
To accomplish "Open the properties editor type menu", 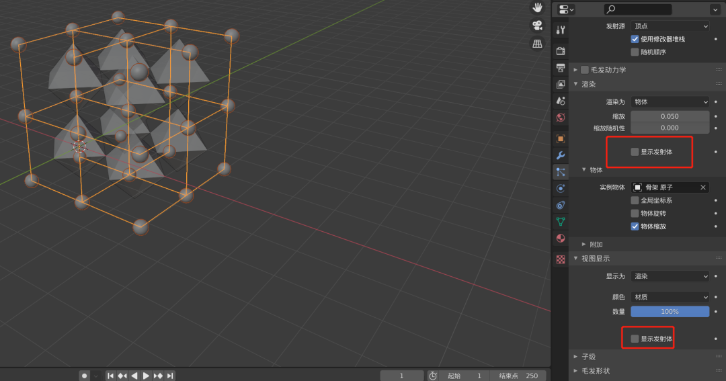I will pos(566,9).
